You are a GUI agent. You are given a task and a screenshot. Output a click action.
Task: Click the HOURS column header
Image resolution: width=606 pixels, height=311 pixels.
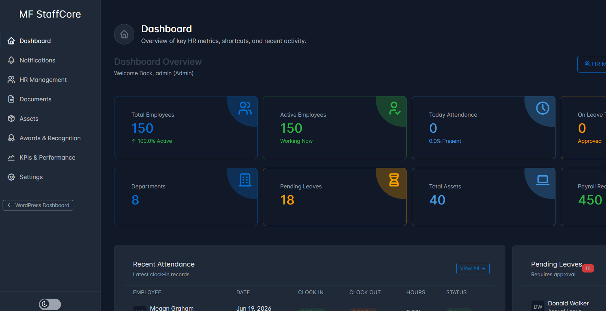pyautogui.click(x=416, y=292)
